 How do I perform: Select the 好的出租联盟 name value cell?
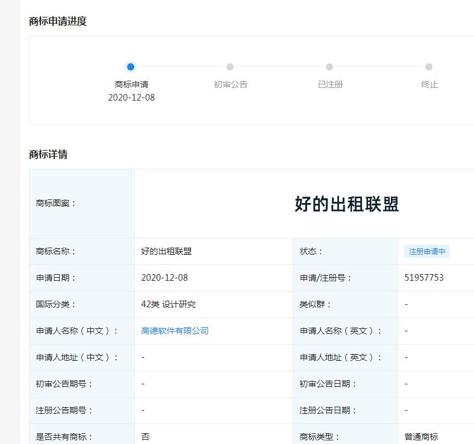pyautogui.click(x=214, y=251)
